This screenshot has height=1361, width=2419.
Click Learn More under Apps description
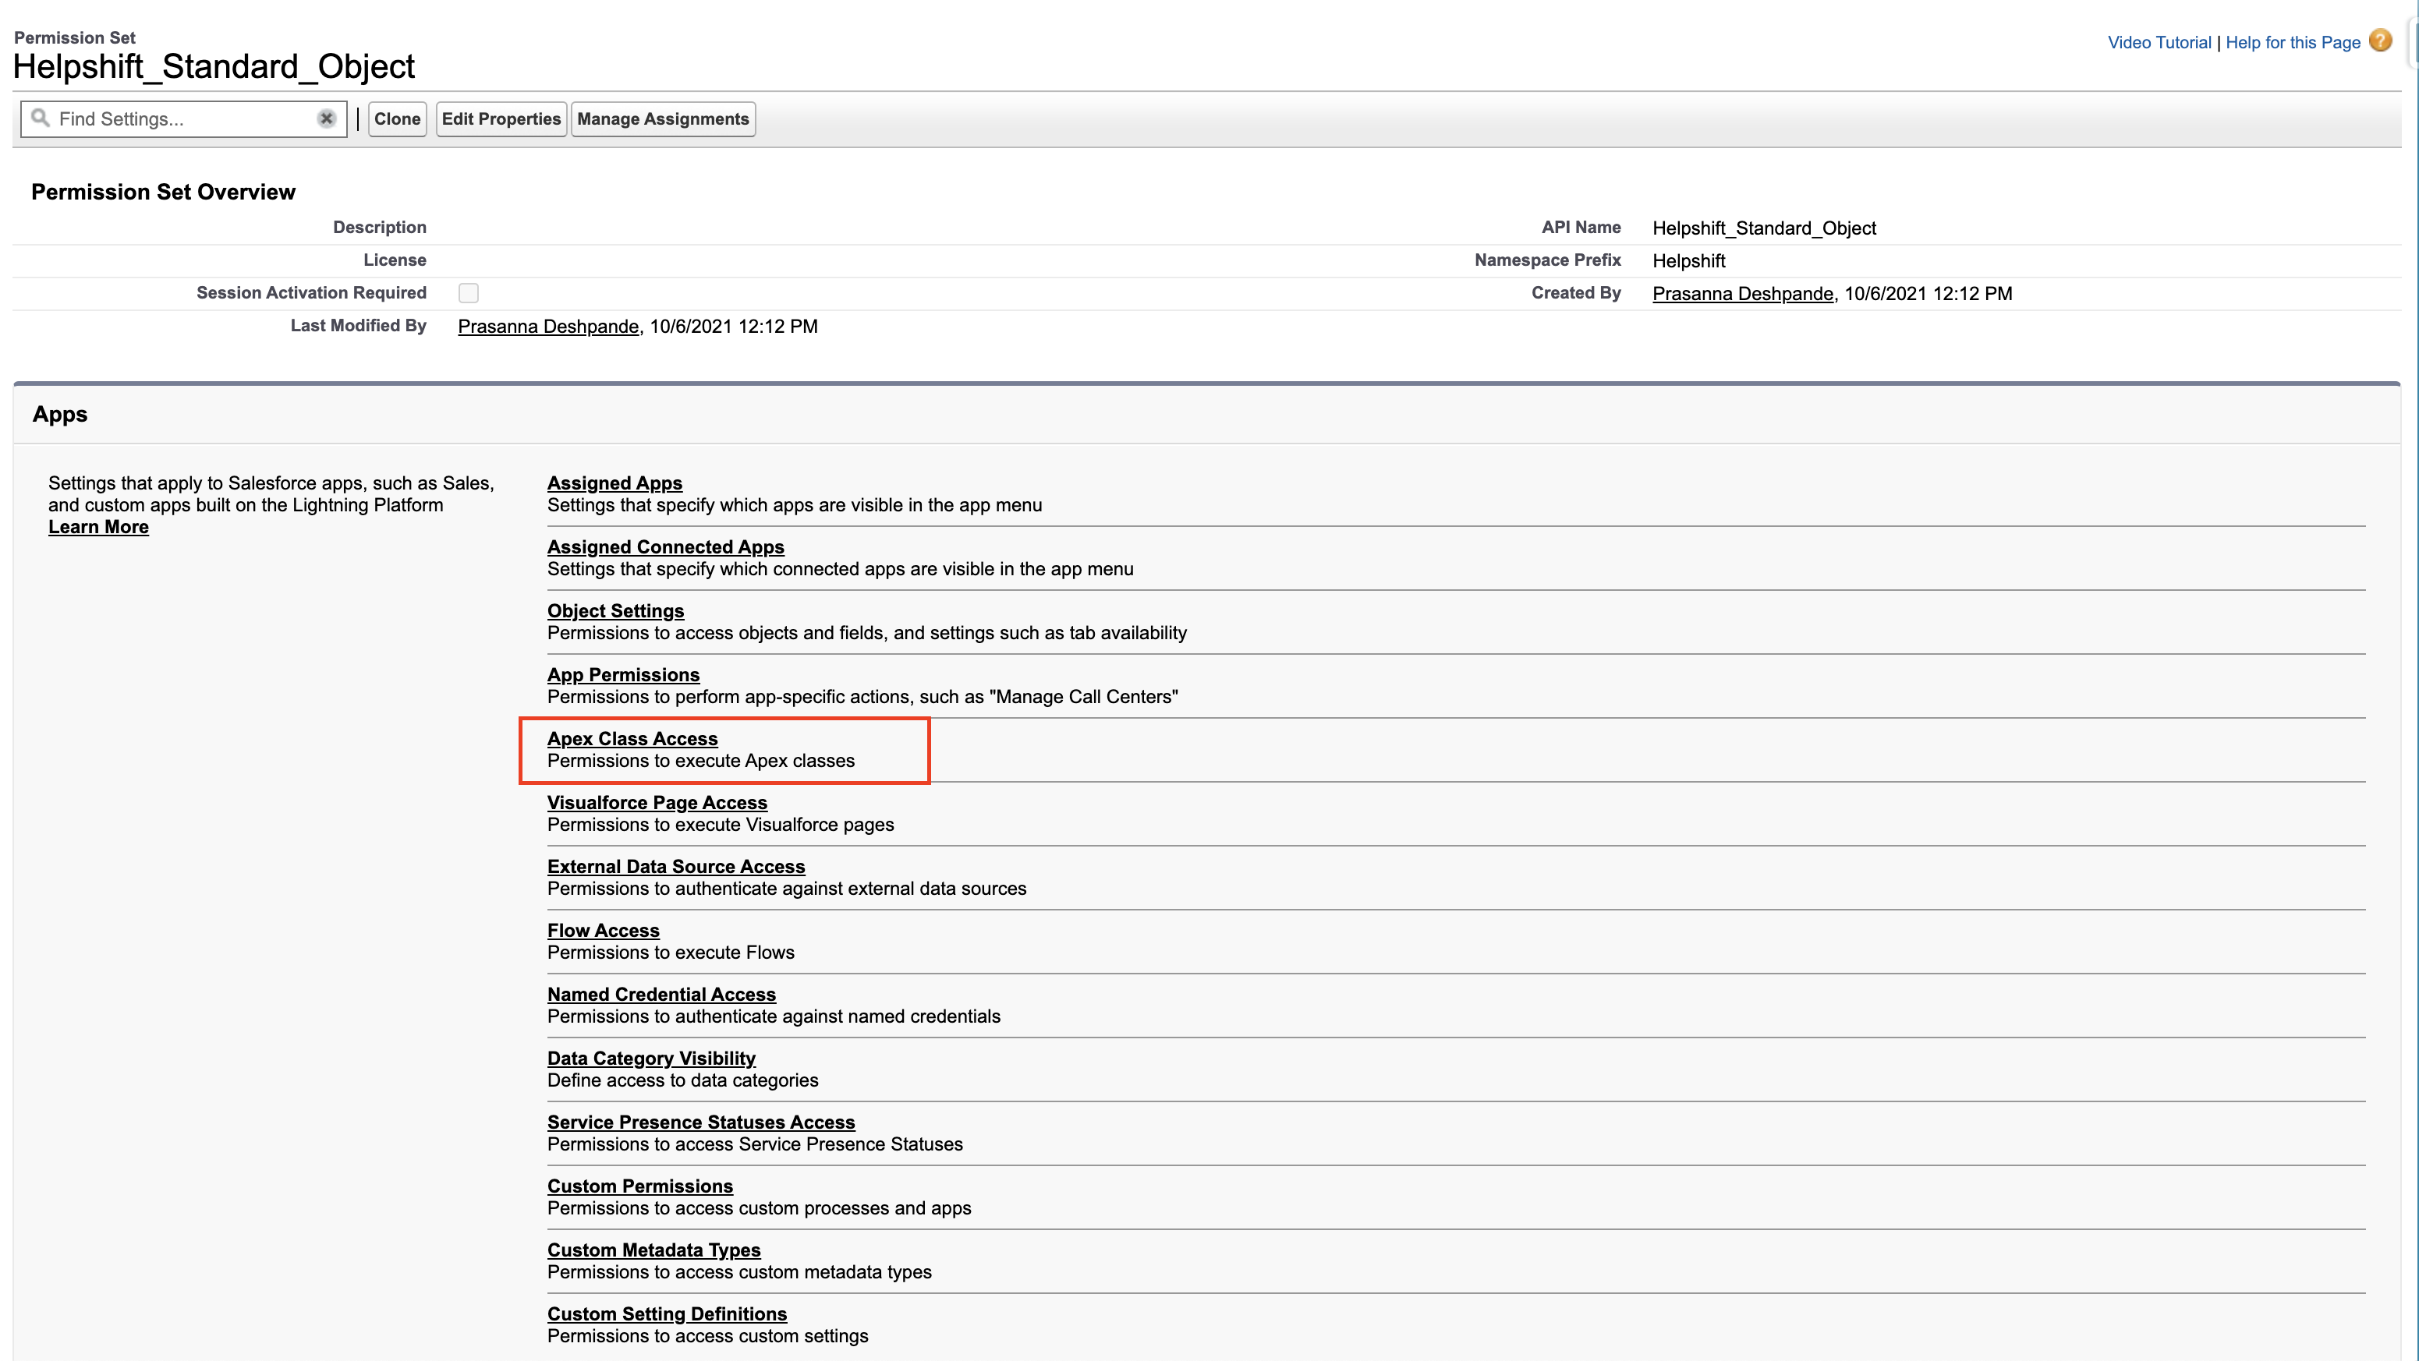(97, 527)
